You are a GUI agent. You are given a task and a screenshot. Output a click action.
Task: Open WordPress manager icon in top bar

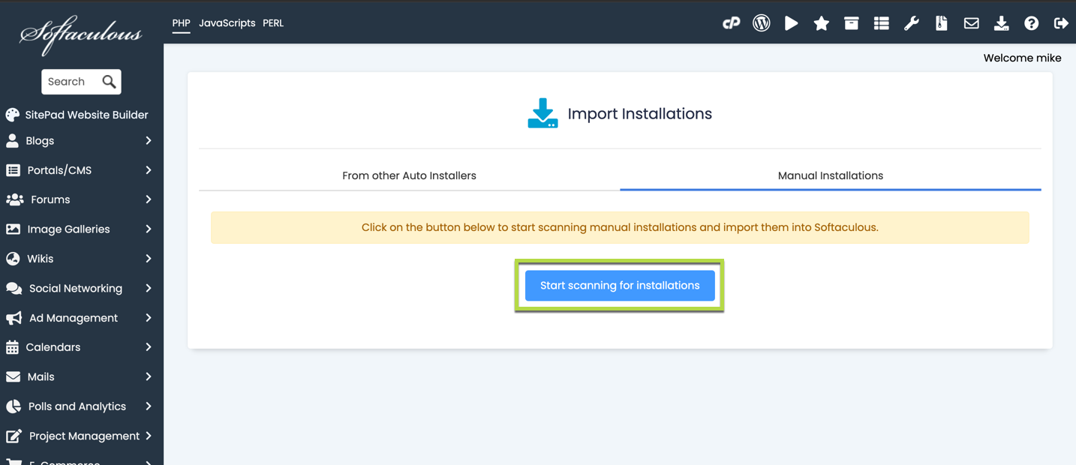762,23
